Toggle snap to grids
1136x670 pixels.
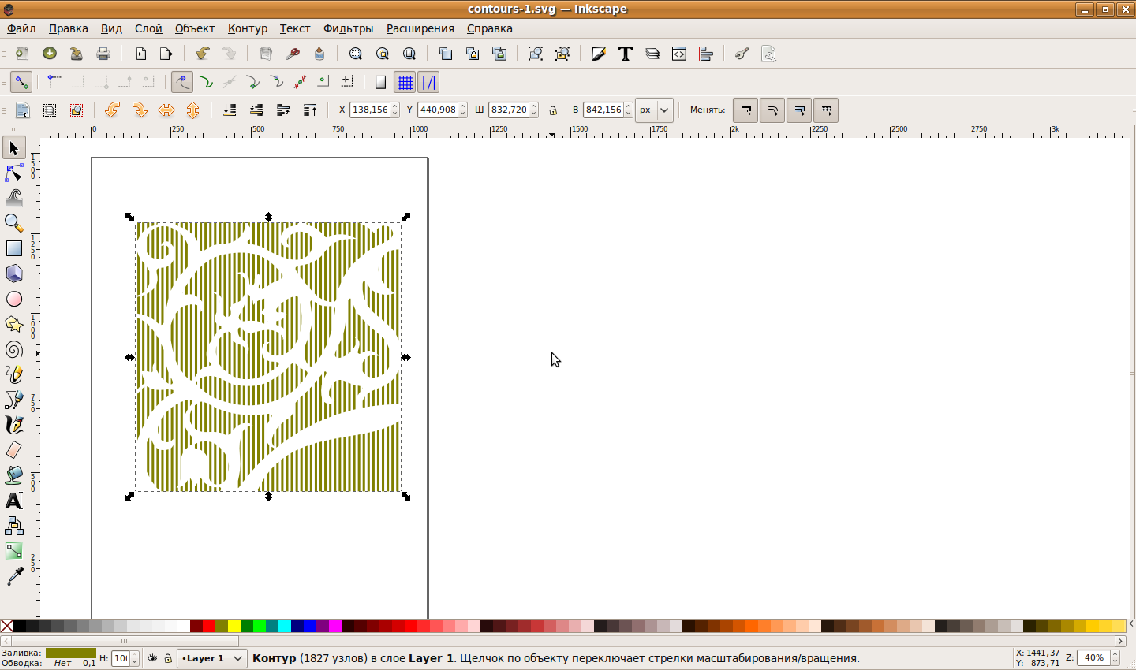[405, 82]
